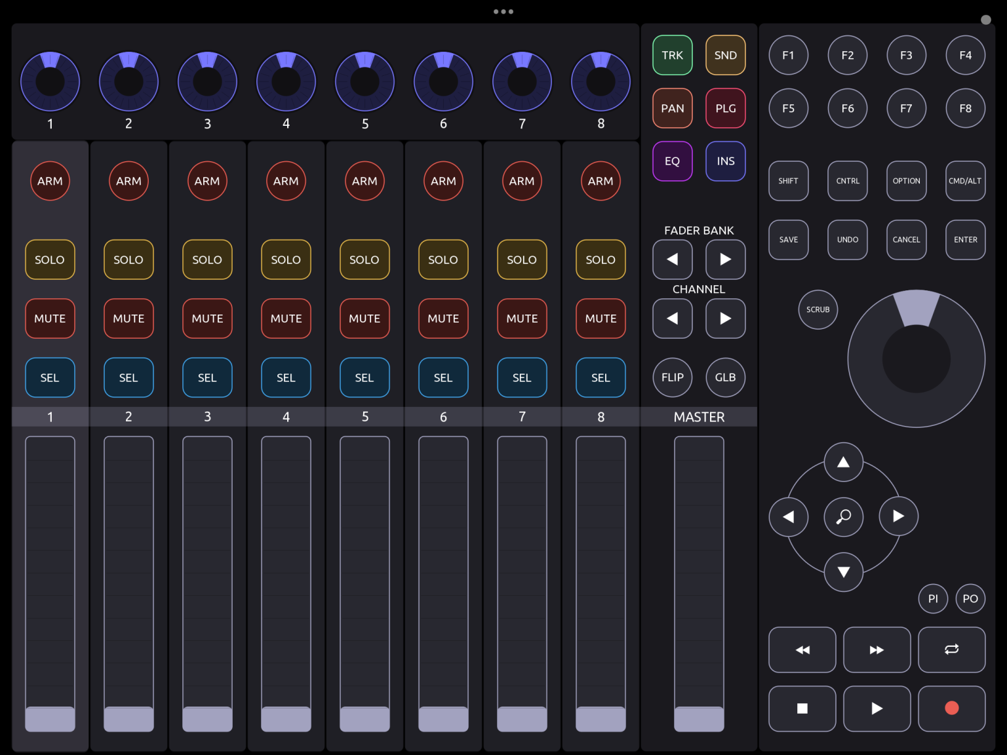Mute channel 5
1007x755 pixels.
(365, 319)
